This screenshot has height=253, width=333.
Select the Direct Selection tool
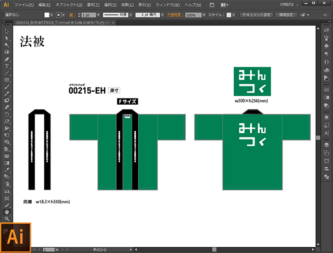point(7,38)
